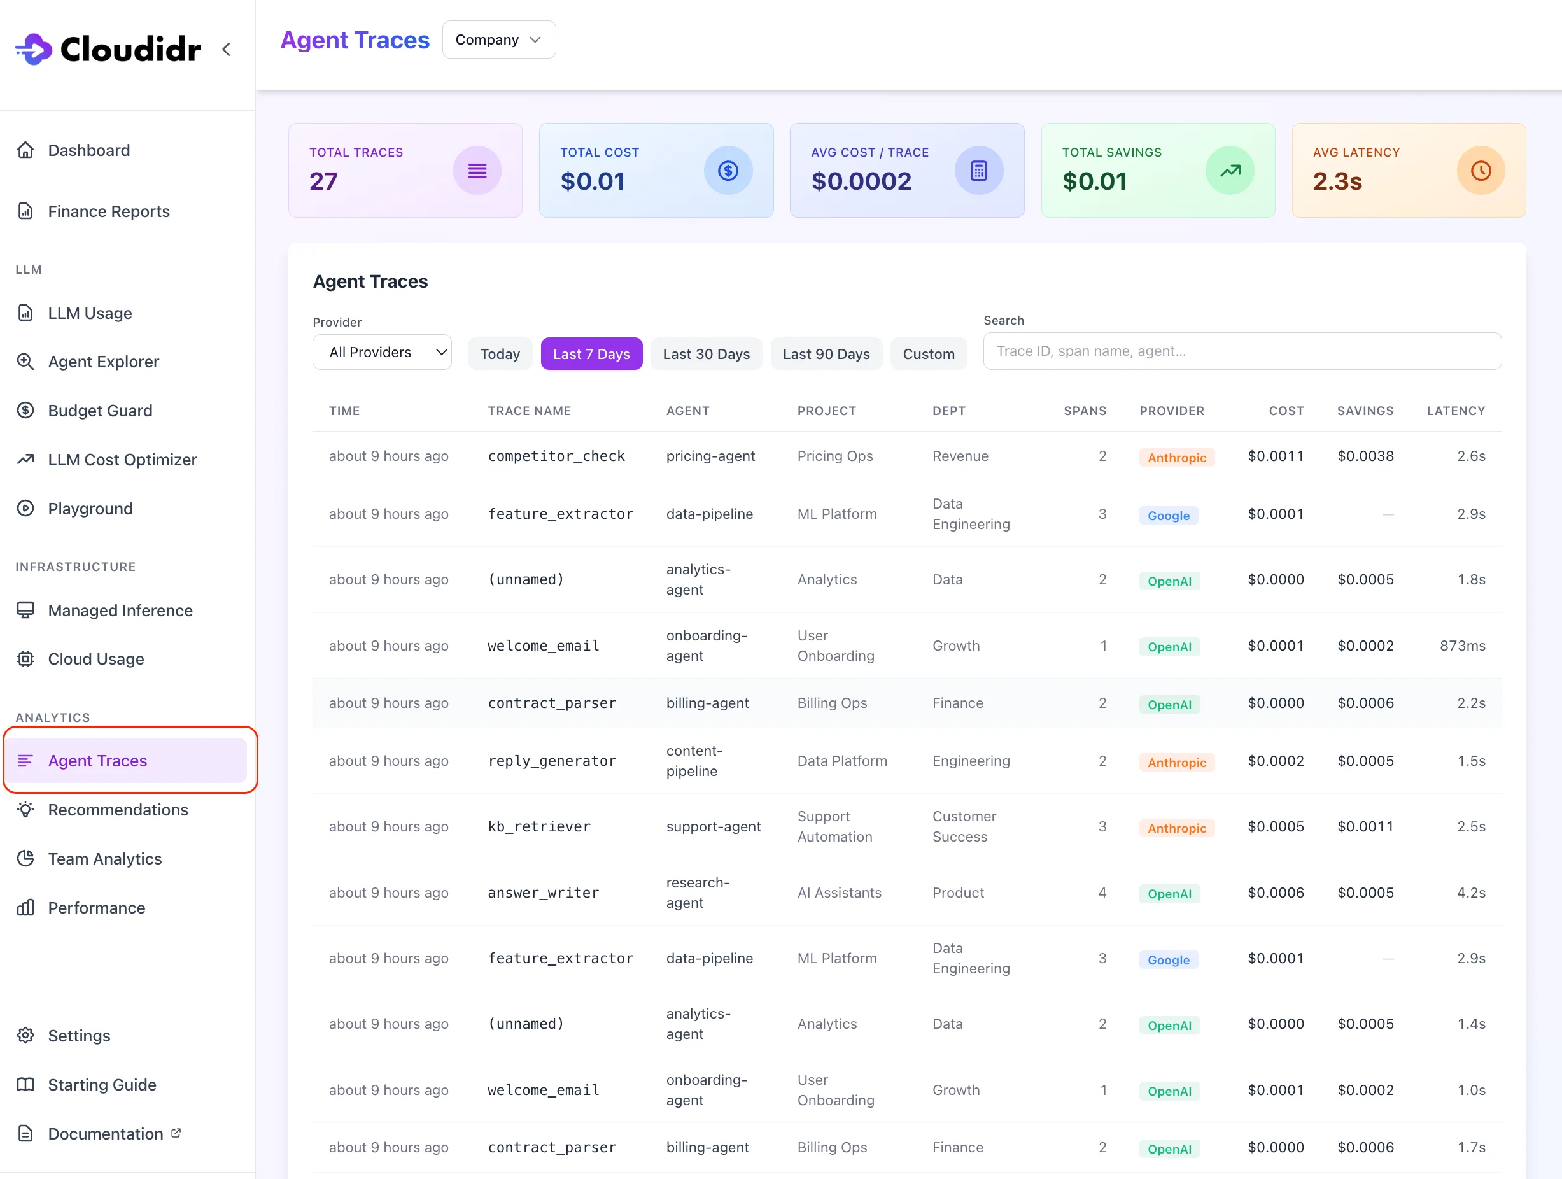Screen dimensions: 1562x1179
Task: Focus the trace search input field
Action: (1242, 351)
